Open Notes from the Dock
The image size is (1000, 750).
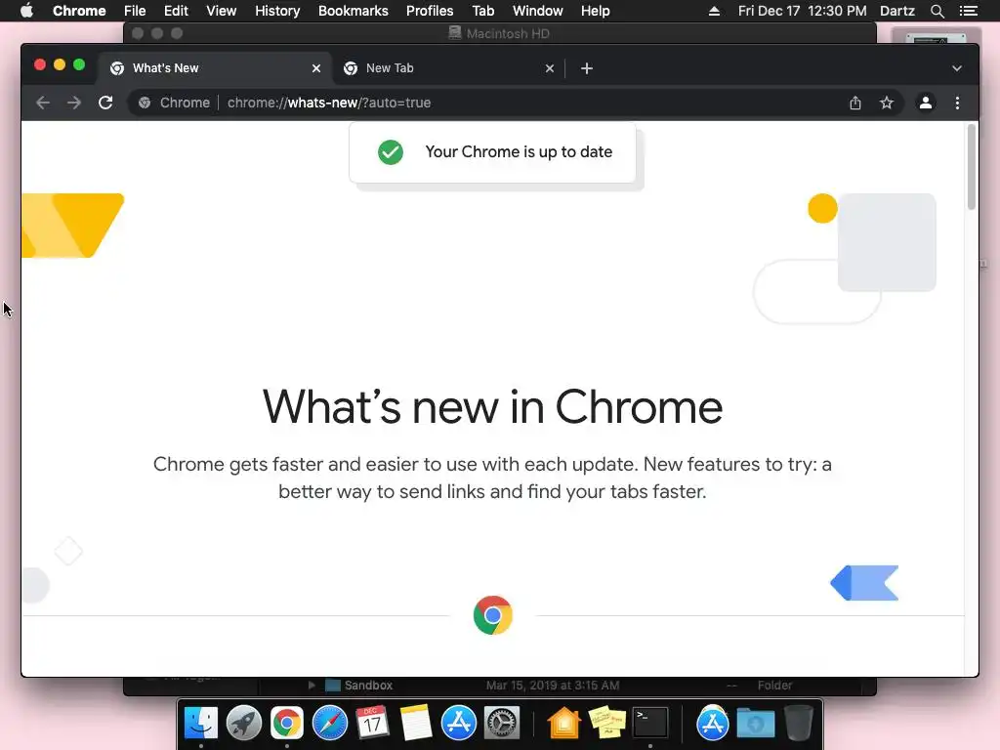click(x=416, y=724)
